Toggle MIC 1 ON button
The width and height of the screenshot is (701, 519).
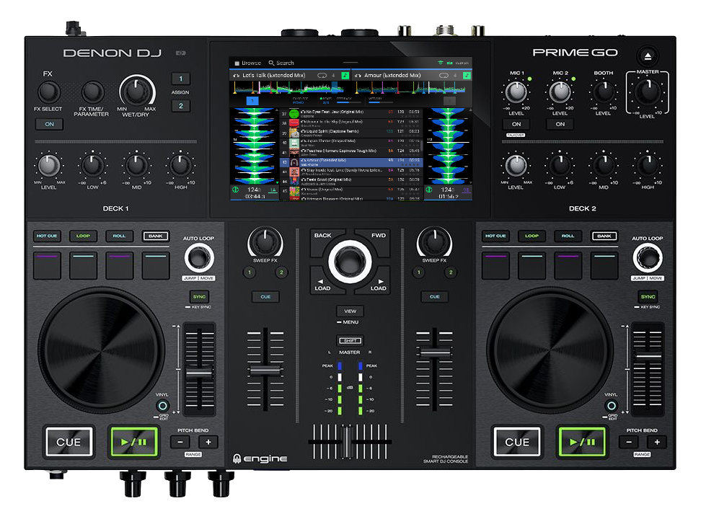516,124
